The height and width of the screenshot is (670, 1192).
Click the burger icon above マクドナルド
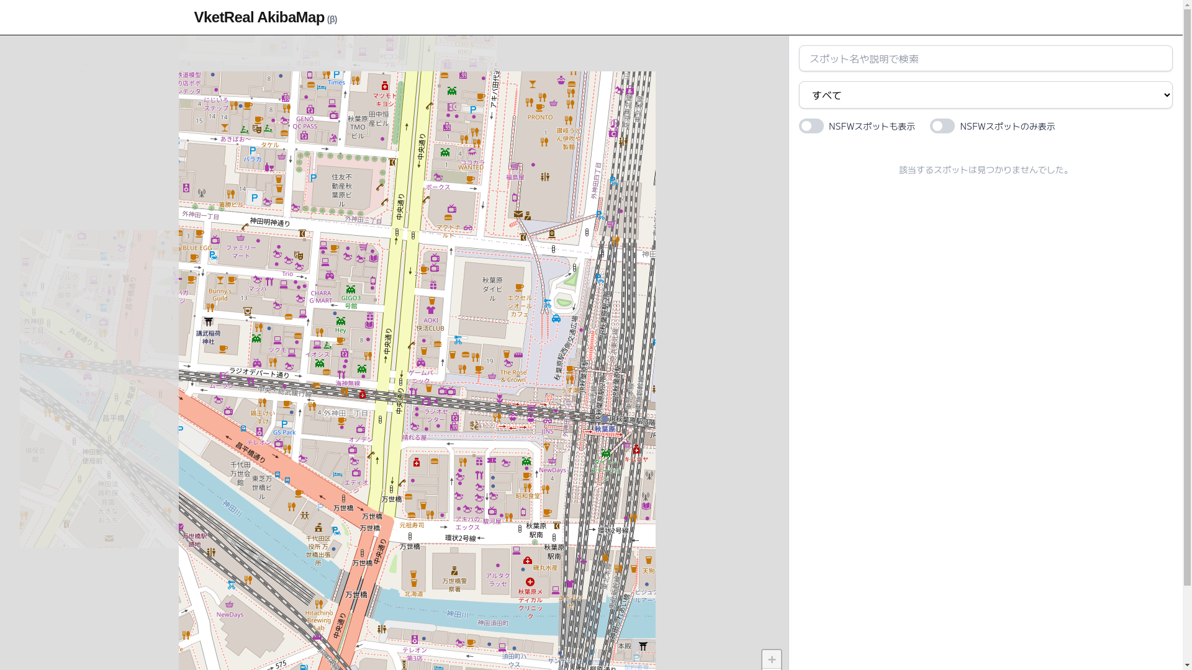coord(448,217)
